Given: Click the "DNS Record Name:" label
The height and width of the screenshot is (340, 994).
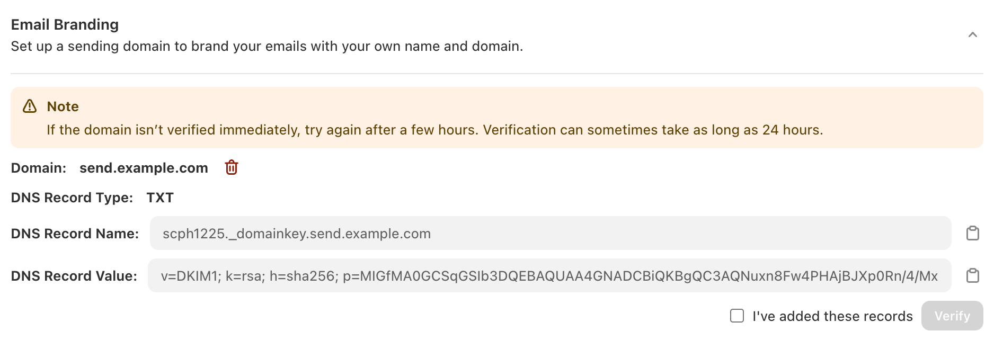Looking at the screenshot, I should [75, 234].
